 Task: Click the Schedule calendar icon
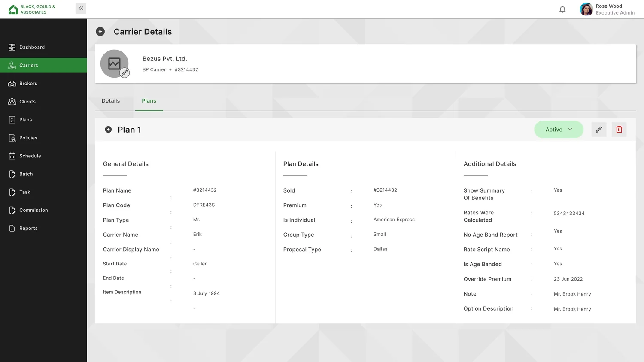(12, 156)
